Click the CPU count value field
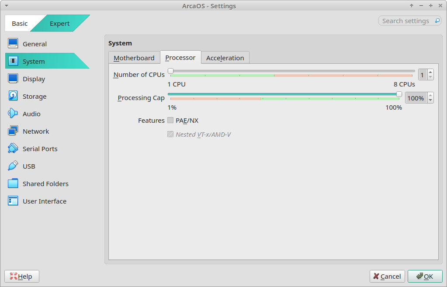This screenshot has height=287, width=447. click(423, 75)
